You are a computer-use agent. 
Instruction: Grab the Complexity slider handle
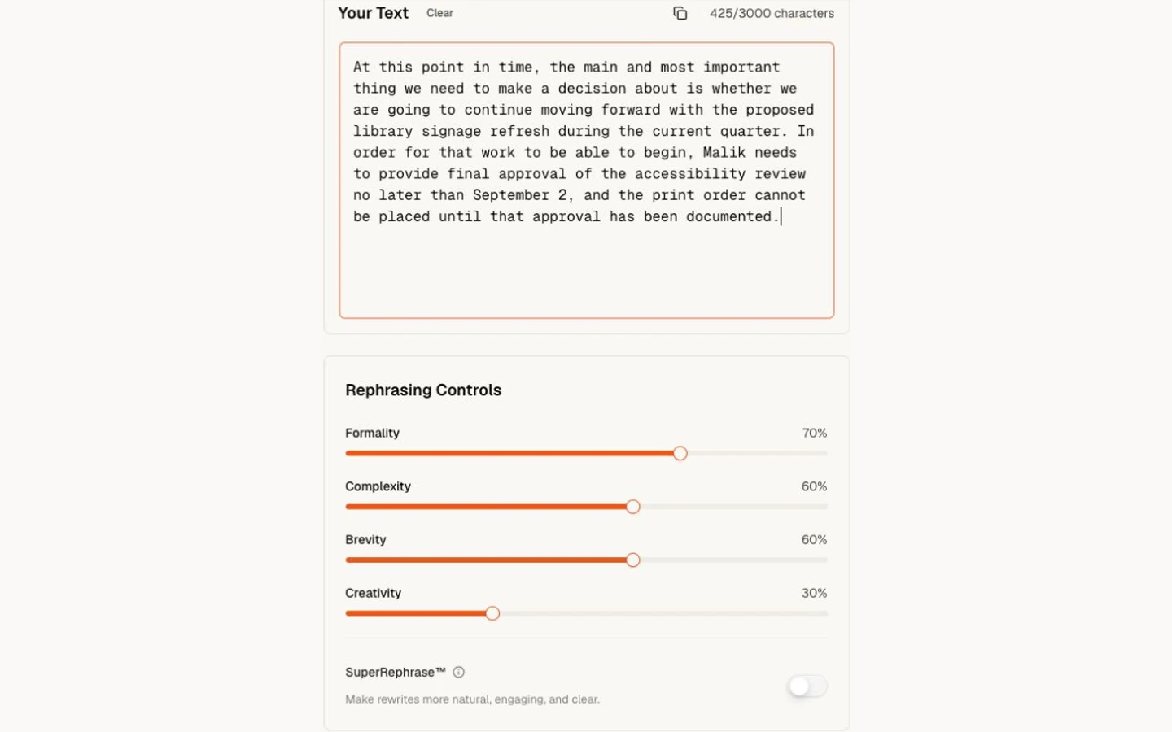[633, 507]
